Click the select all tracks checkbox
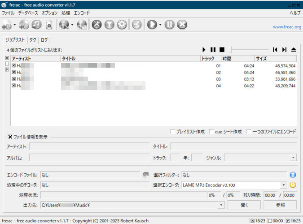The image size is (303, 224). point(7,58)
